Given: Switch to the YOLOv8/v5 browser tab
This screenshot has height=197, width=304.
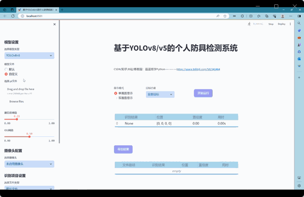Looking at the screenshot, I should 38,10.
